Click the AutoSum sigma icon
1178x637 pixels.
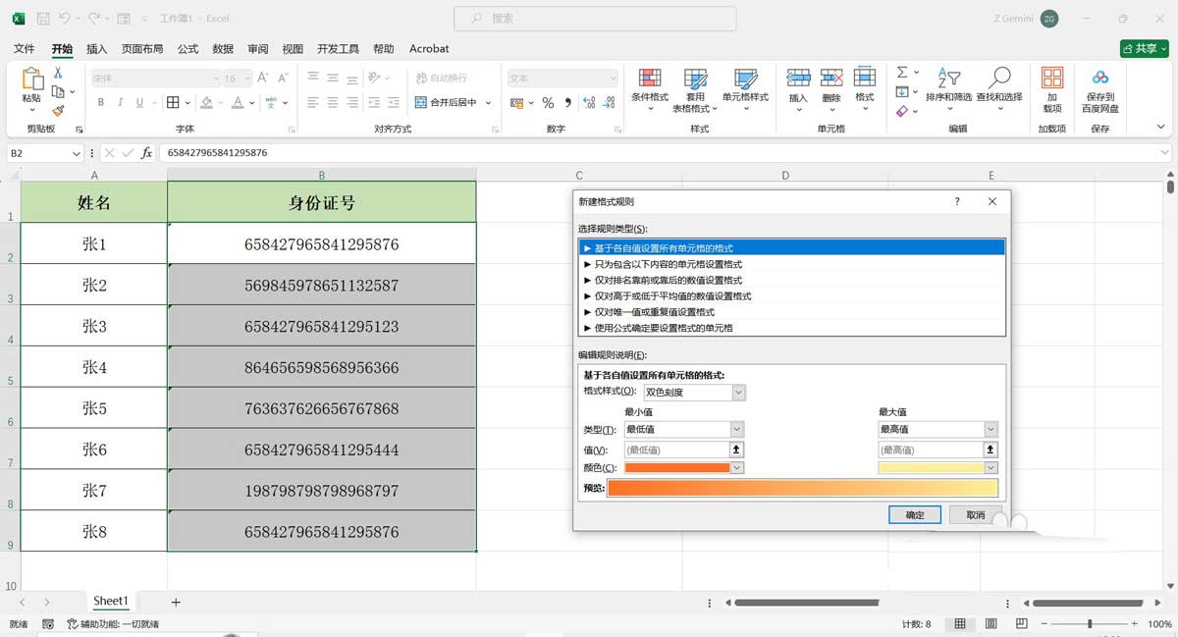click(x=902, y=73)
